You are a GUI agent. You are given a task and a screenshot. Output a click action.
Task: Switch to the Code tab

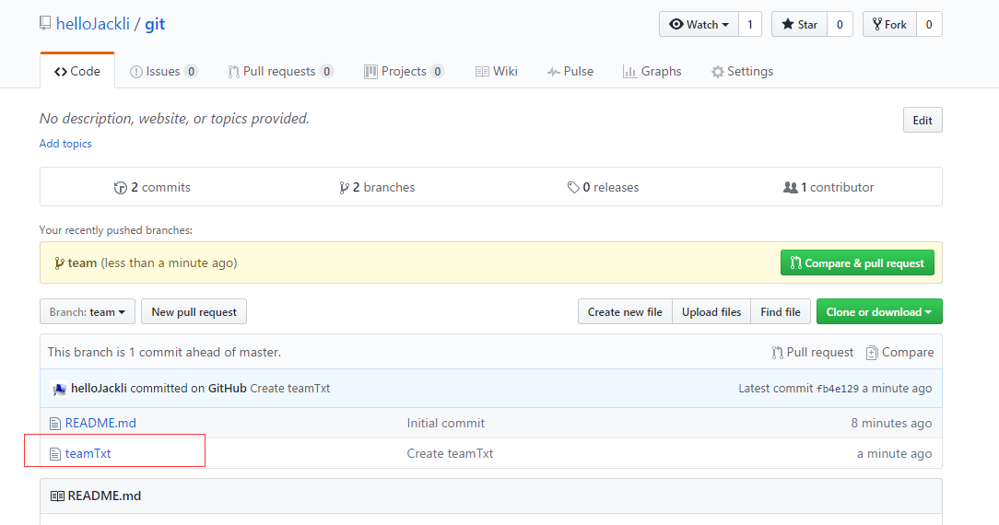point(77,71)
